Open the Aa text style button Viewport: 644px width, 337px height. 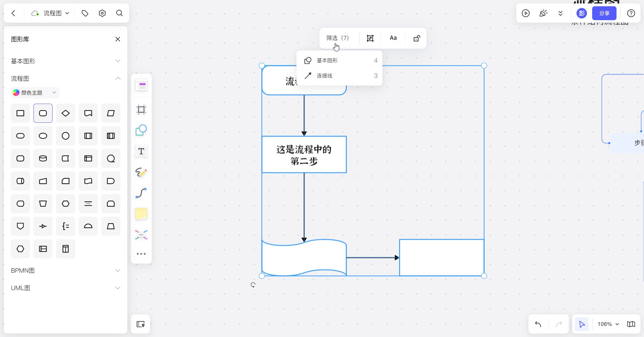point(393,38)
